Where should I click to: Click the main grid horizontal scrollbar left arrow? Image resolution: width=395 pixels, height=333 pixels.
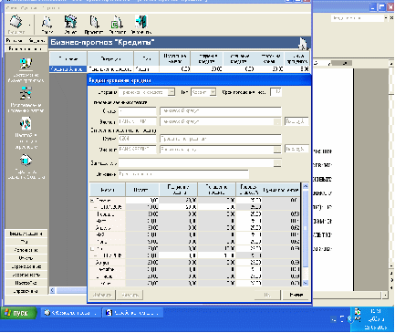[52, 290]
